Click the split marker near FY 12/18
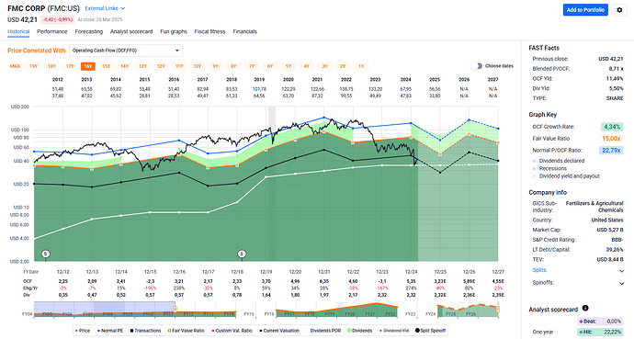 242,254
